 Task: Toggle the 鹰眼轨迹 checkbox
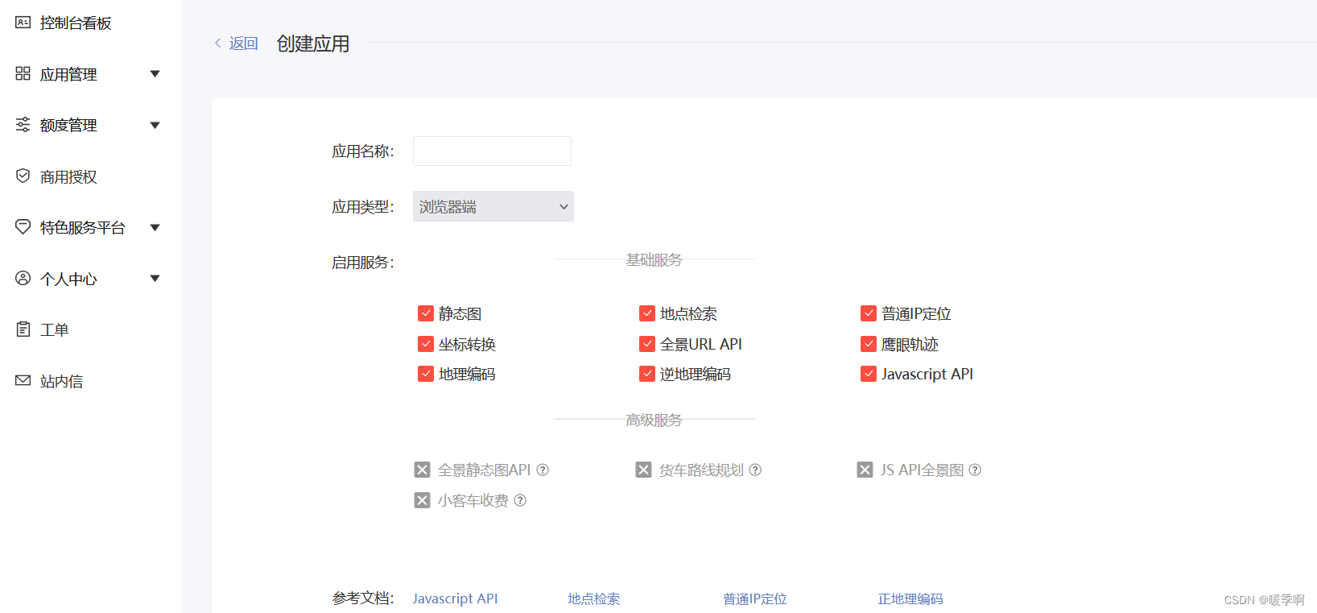(869, 344)
